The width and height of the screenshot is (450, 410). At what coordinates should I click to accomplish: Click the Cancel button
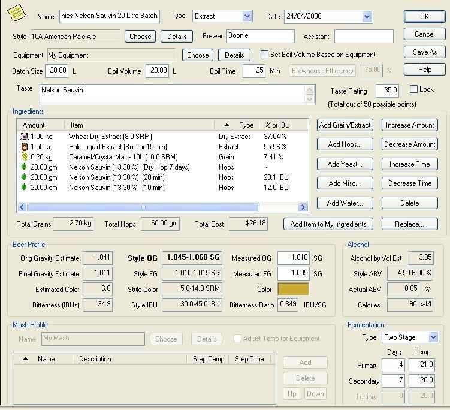(x=424, y=34)
